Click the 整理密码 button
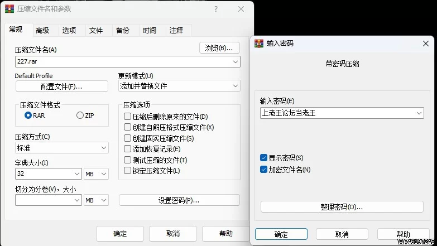This screenshot has height=246, width=437. 342,207
